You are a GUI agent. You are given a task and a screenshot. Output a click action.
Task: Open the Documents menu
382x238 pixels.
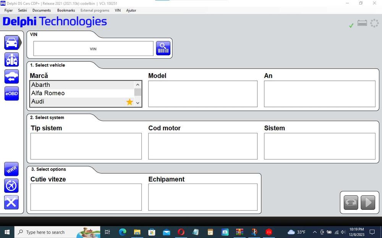(x=42, y=10)
